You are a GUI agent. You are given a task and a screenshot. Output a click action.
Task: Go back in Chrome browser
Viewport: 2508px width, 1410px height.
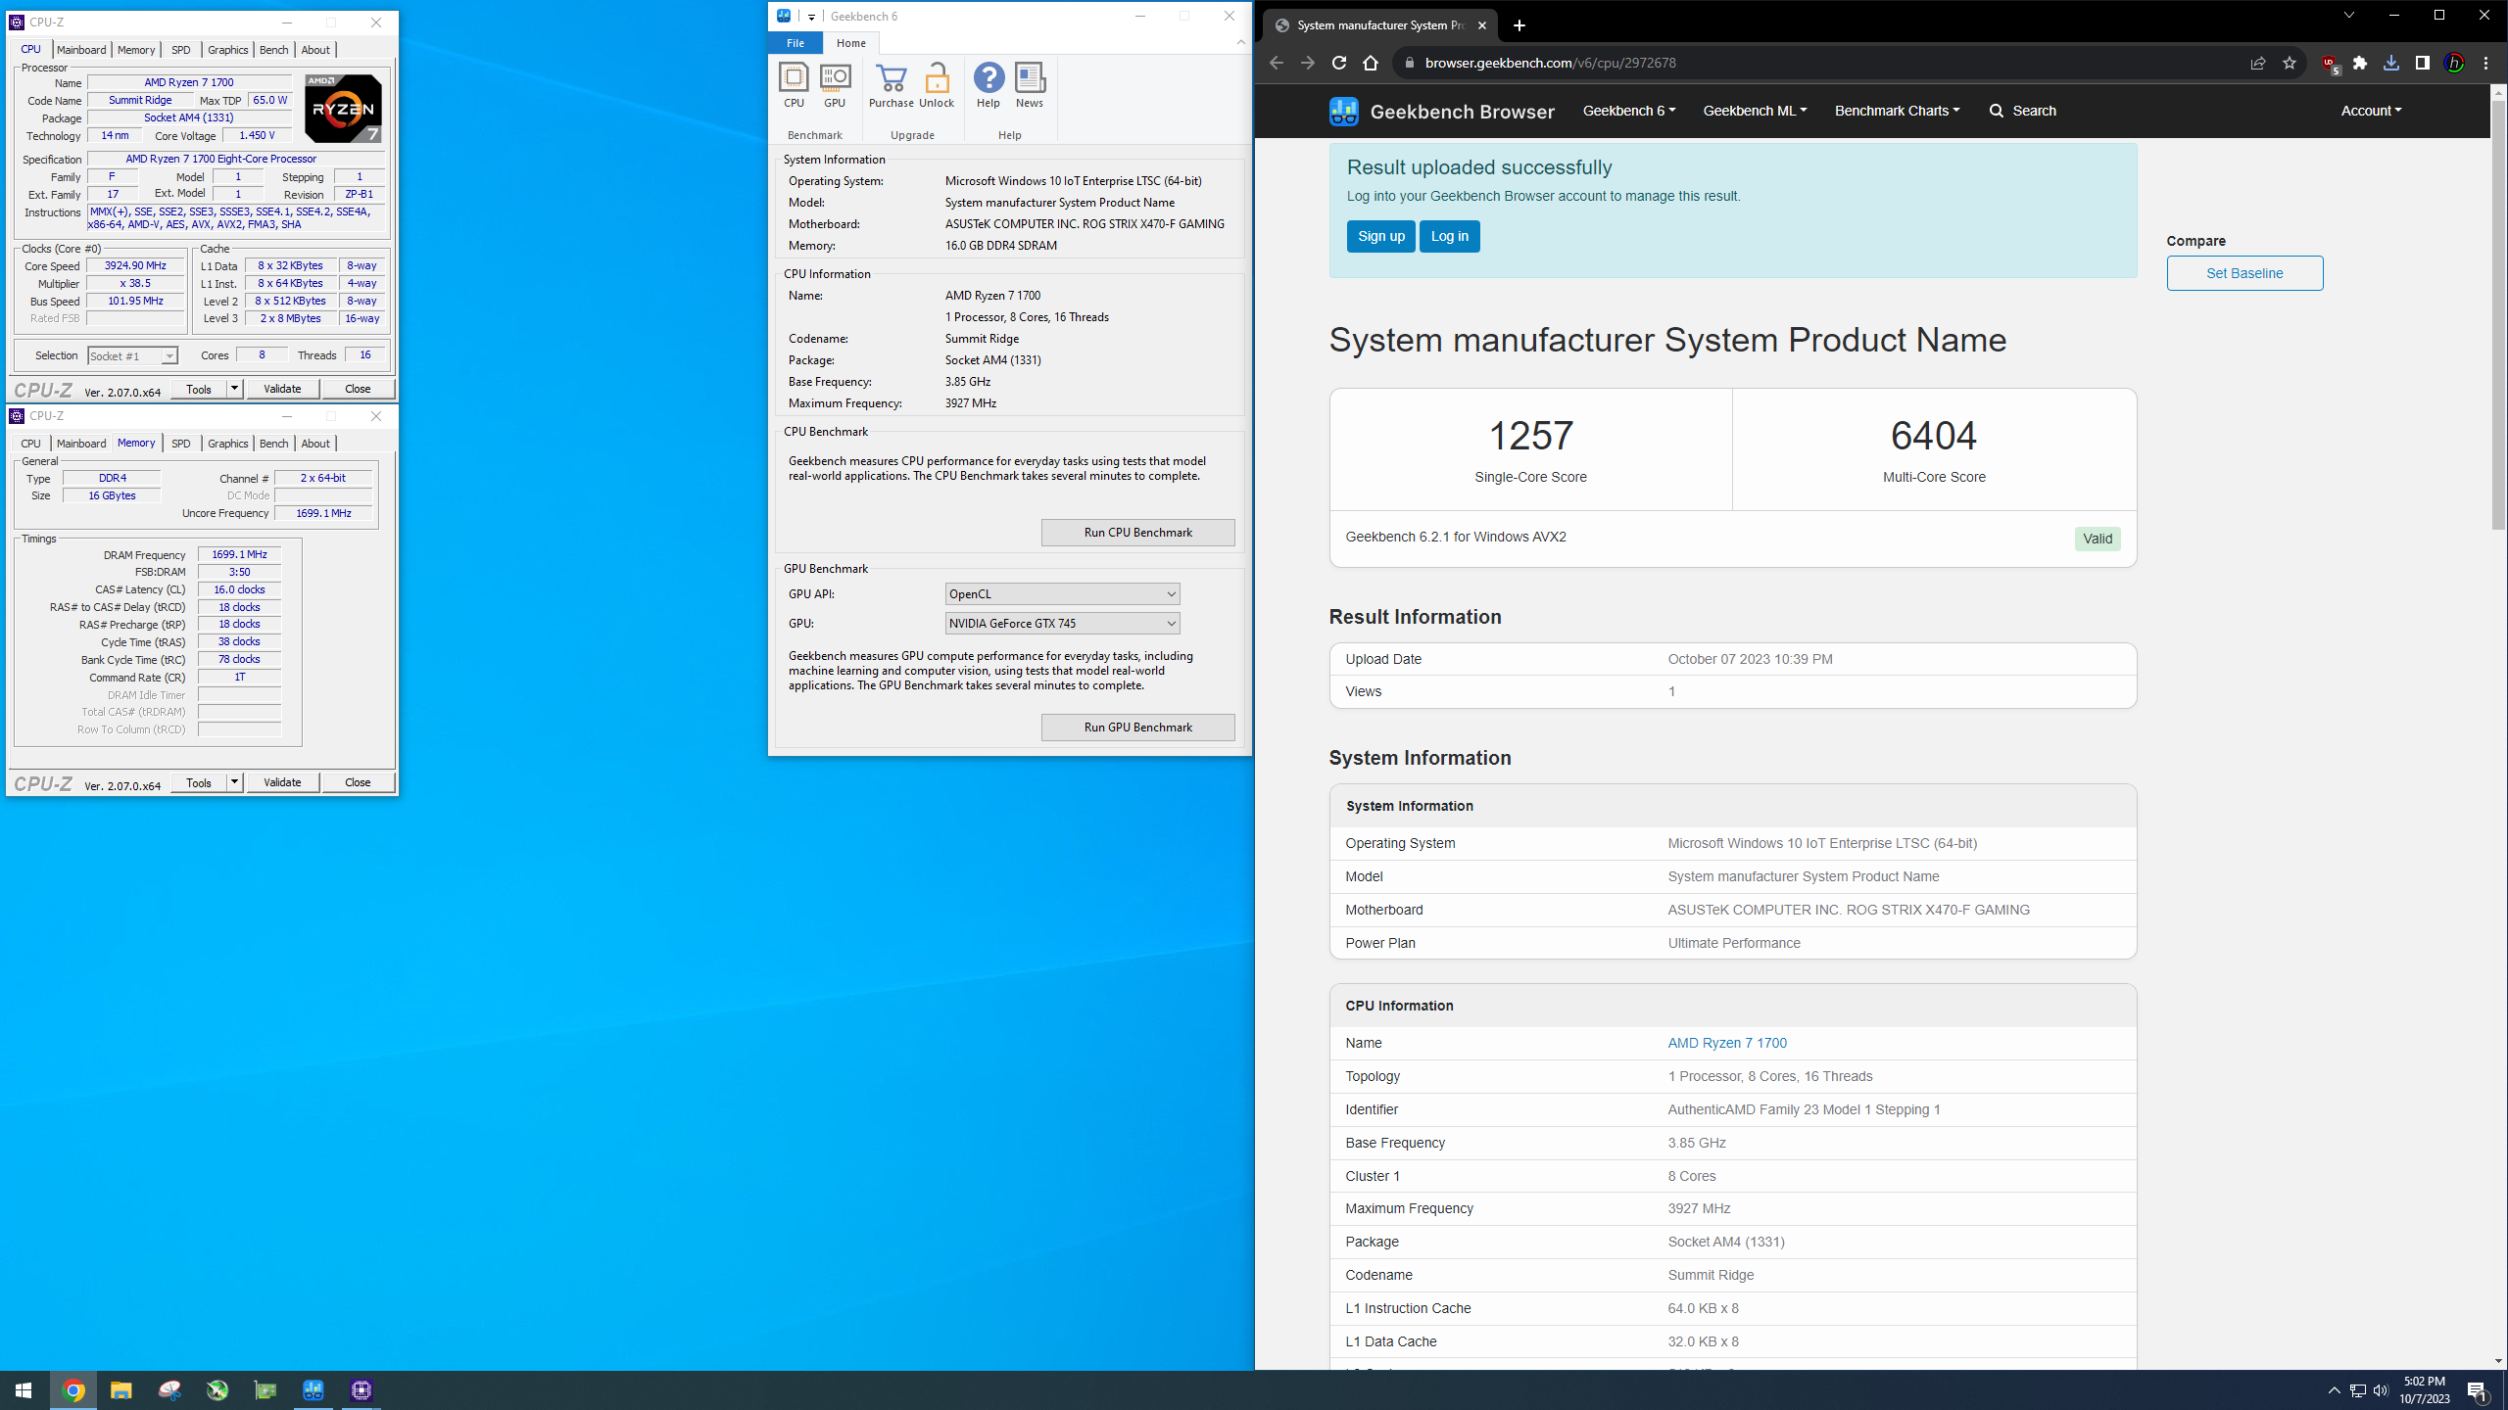tap(1276, 63)
